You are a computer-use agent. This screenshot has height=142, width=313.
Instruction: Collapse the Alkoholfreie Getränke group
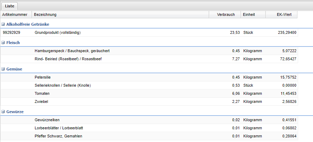3,24
